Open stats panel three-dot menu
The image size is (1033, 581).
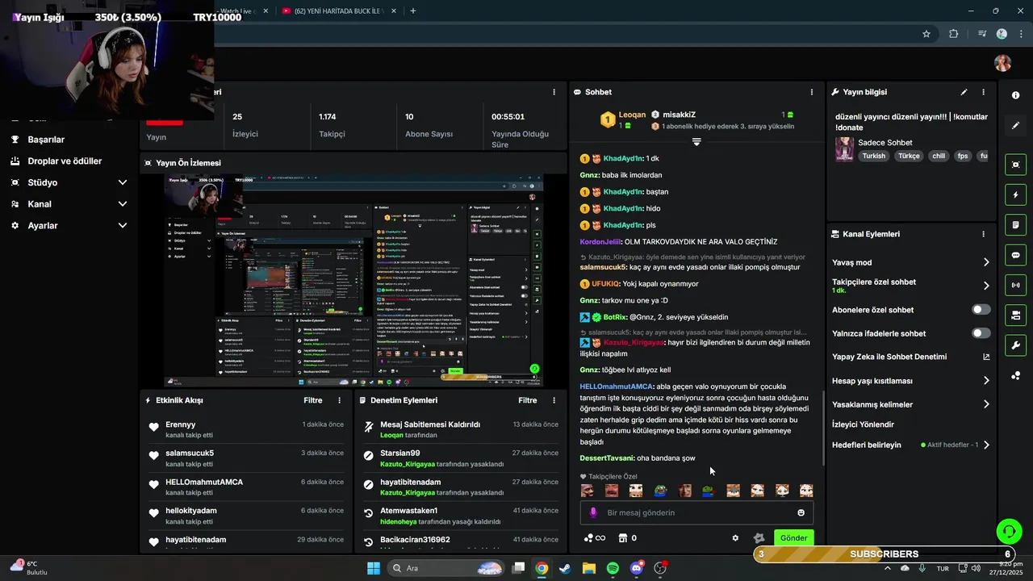pyautogui.click(x=554, y=92)
